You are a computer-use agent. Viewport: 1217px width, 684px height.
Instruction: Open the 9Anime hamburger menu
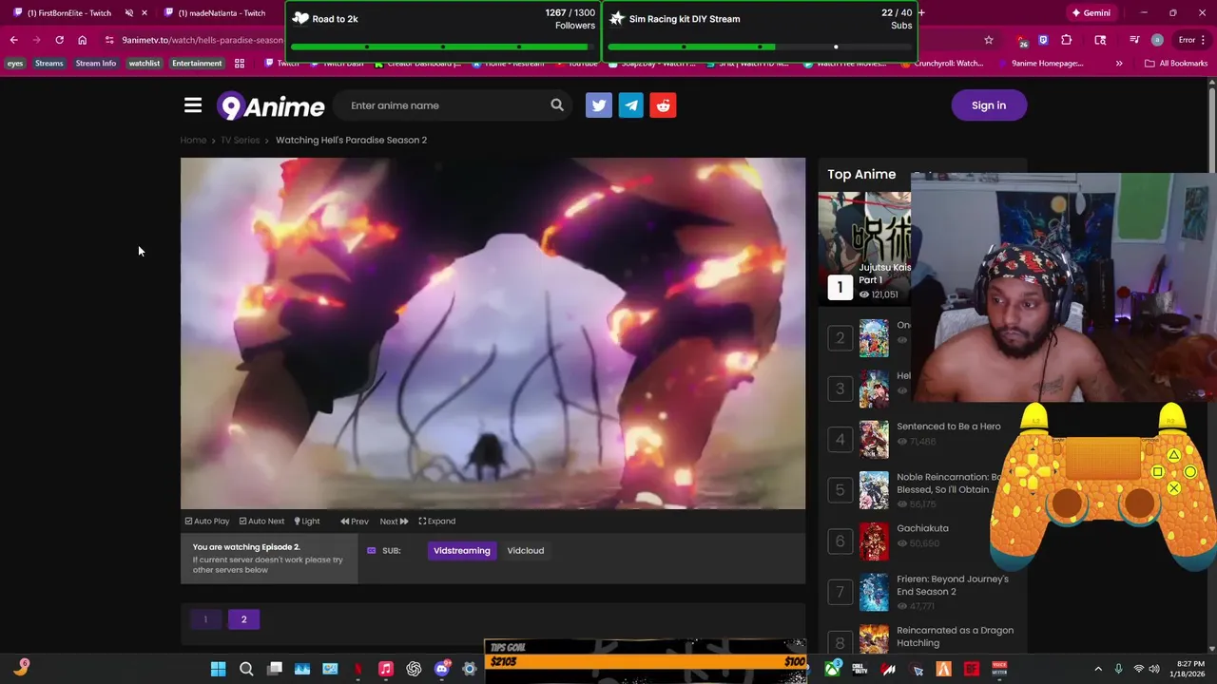193,105
